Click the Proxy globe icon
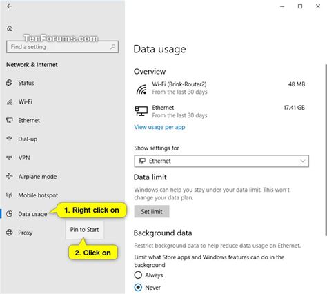The height and width of the screenshot is (294, 327). tap(10, 233)
